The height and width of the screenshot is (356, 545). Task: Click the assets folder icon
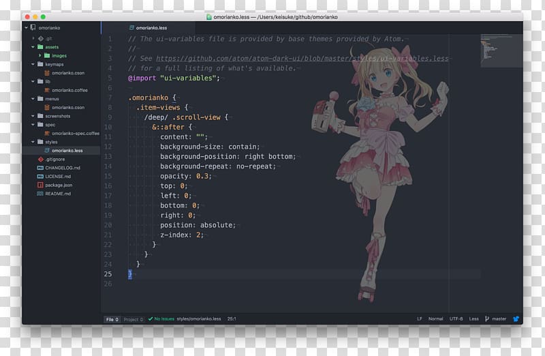click(40, 47)
